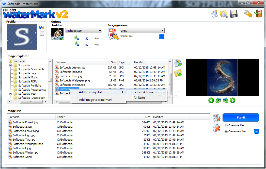Click the file icon of Softpedia Wallpaper.png in Image explorer
266x169 pixels.
[57, 80]
